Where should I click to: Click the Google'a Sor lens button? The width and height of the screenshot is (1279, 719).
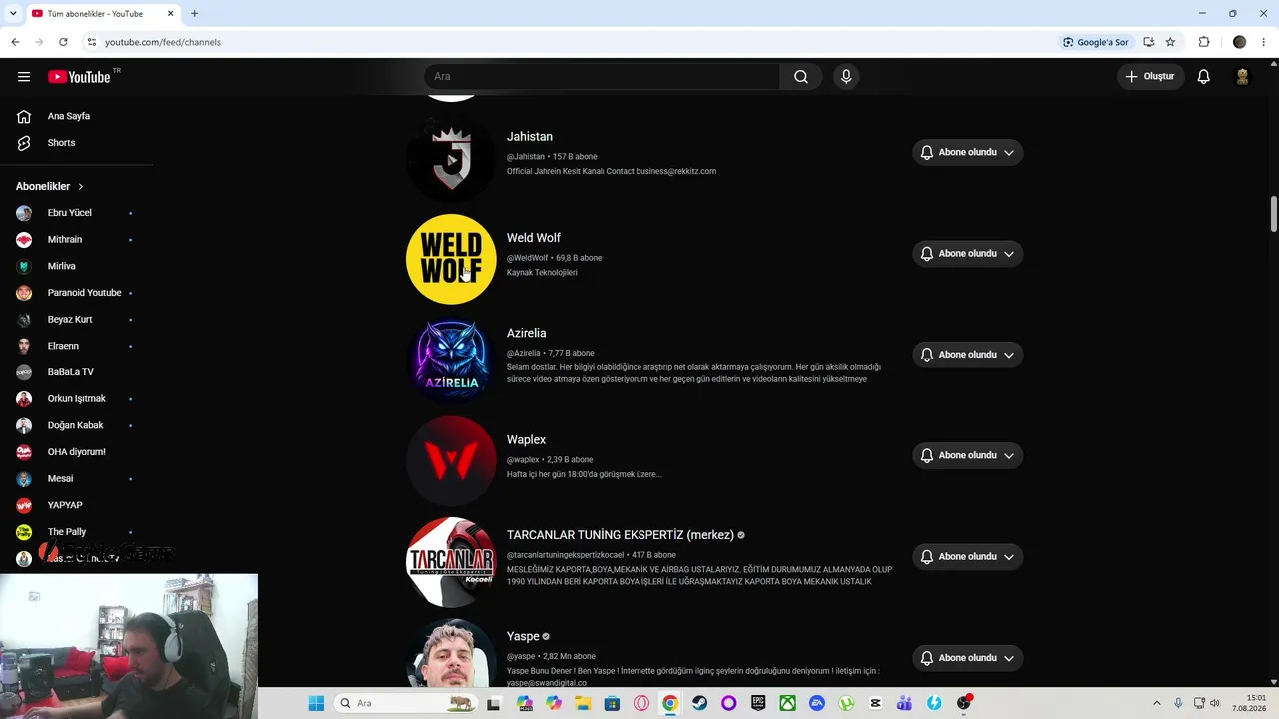(1096, 42)
